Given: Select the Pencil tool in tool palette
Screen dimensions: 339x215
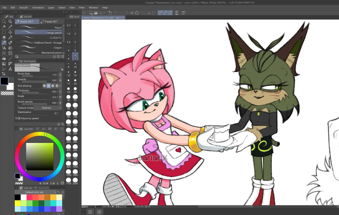Looking at the screenshot, I should pos(4,43).
